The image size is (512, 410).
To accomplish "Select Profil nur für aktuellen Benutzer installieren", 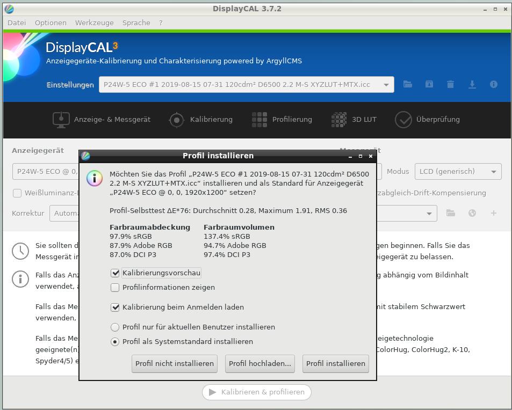I will click(115, 327).
